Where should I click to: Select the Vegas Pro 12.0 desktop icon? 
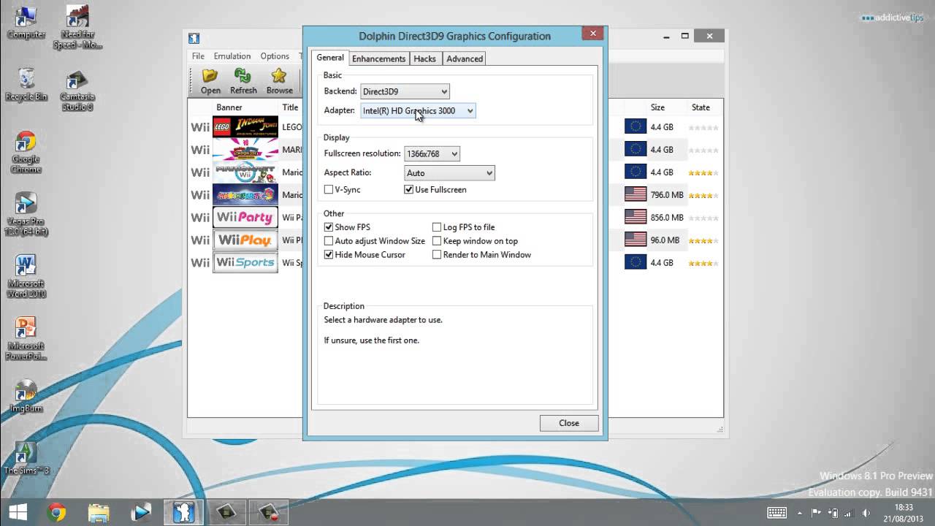coord(26,215)
